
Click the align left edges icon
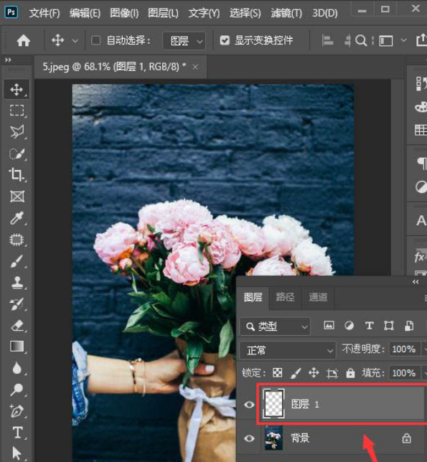click(327, 40)
